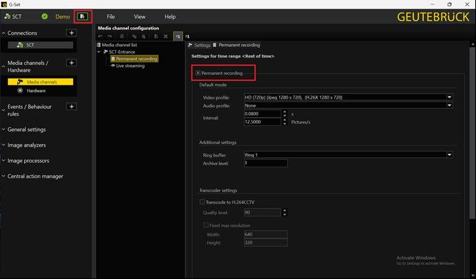Switch to the Permanent recording tab
Screen dimensions: 476x279
coord(236,45)
